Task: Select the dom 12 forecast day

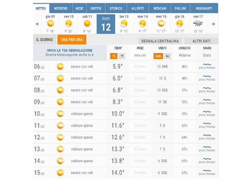Action: (106, 24)
